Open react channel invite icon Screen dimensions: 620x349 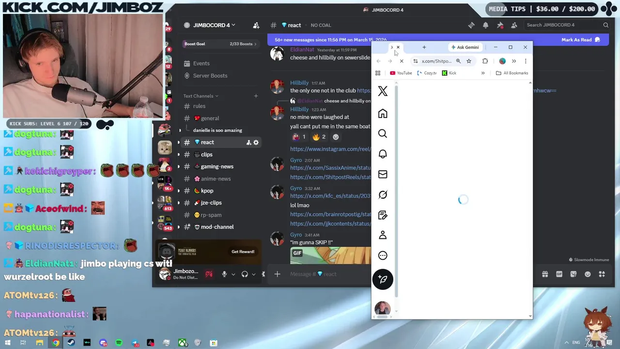pos(248,143)
